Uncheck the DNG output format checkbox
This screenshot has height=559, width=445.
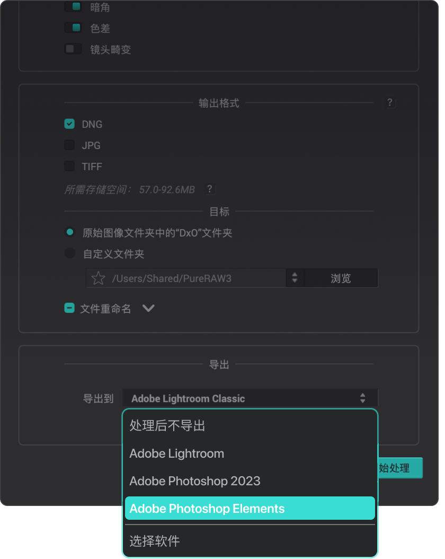[69, 124]
